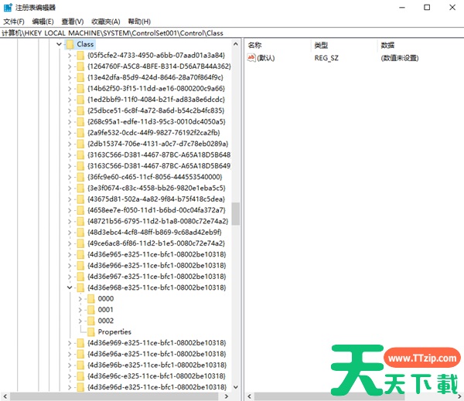464x401 pixels.
Task: Open the 文件(F) menu
Action: pyautogui.click(x=14, y=22)
